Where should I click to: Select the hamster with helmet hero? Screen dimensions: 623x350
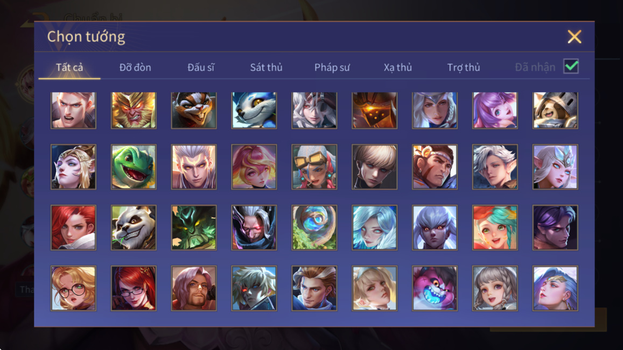click(x=555, y=110)
